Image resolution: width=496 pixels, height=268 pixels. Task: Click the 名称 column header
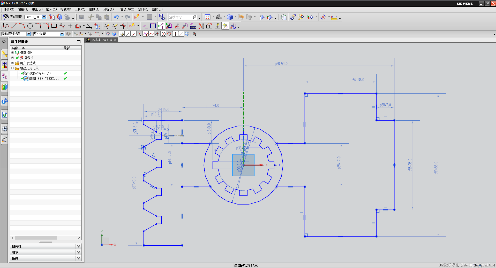36,48
